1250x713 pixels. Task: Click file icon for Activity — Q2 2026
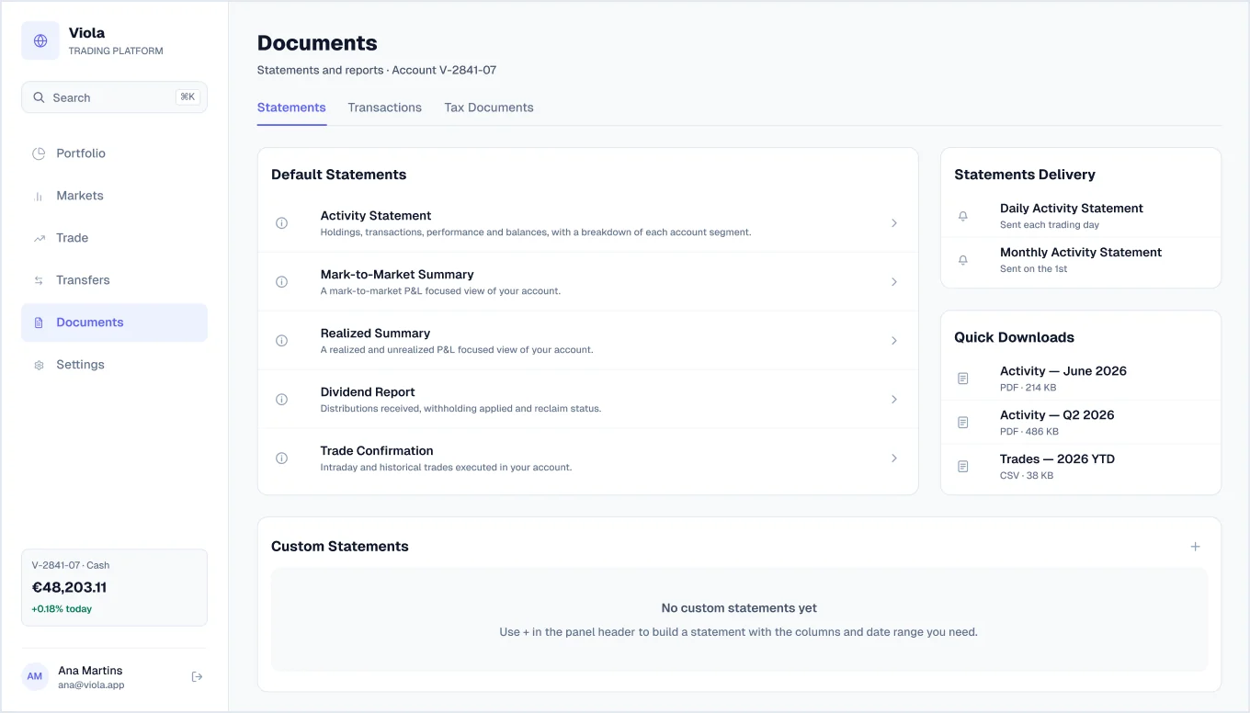[x=963, y=423]
